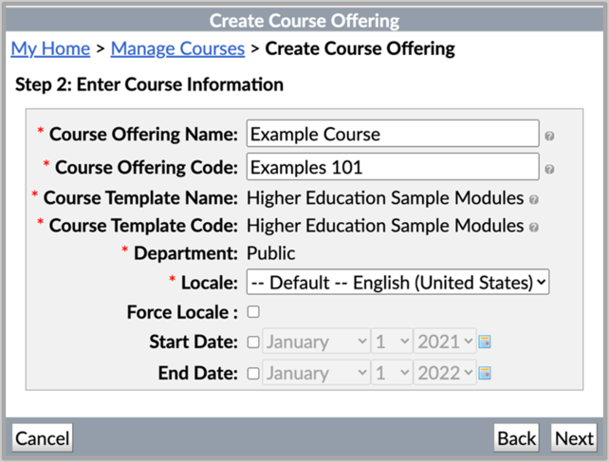
Task: Open the Start Date month dropdown
Action: point(316,342)
